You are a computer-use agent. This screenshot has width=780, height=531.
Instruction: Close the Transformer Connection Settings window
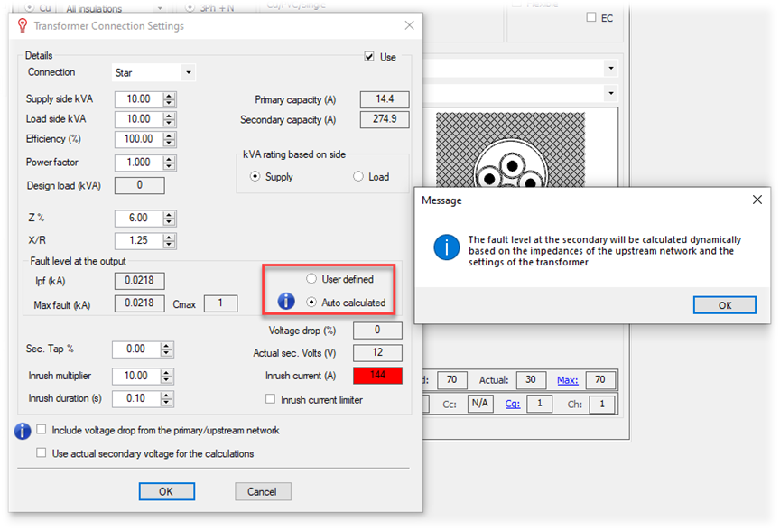click(x=409, y=25)
